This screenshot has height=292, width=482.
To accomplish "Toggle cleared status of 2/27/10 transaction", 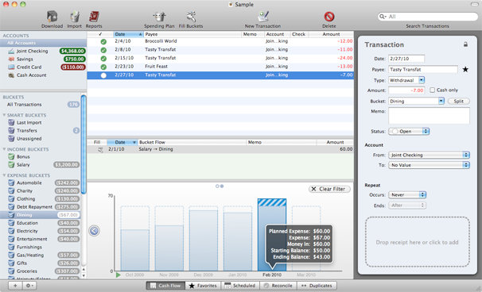I will [x=103, y=75].
